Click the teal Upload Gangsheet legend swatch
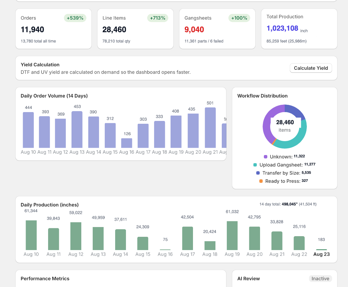Screen dimensions: 348x287 [255, 165]
